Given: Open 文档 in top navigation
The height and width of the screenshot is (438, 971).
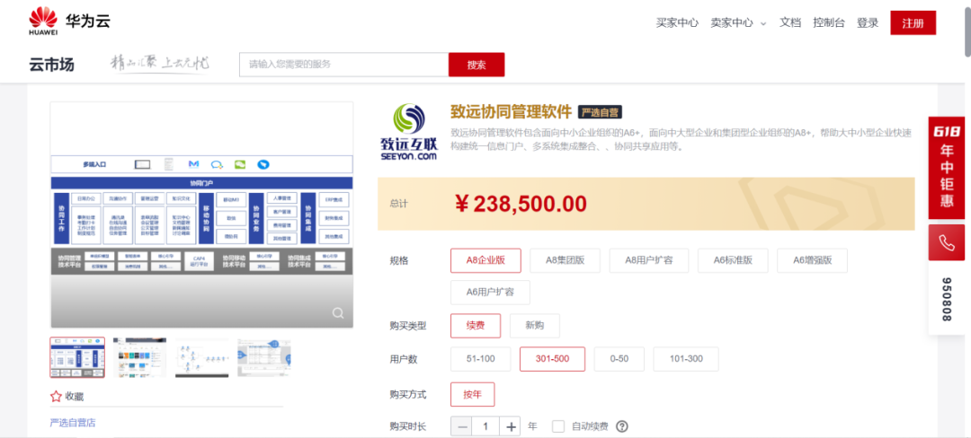Looking at the screenshot, I should tap(790, 22).
